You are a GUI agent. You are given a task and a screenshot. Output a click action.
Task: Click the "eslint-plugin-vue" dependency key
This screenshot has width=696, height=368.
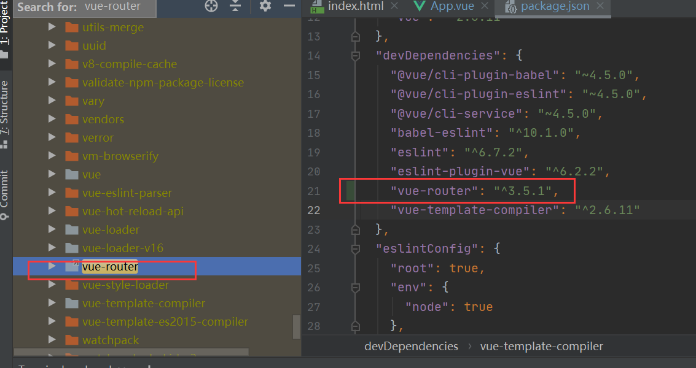[x=460, y=171]
